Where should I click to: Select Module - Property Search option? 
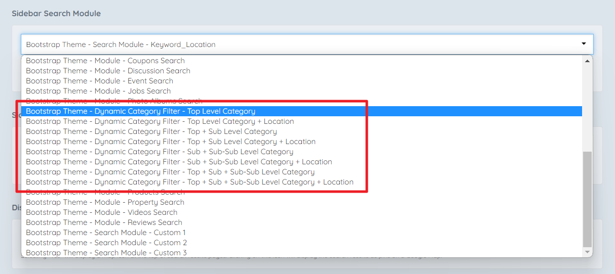pyautogui.click(x=302, y=202)
